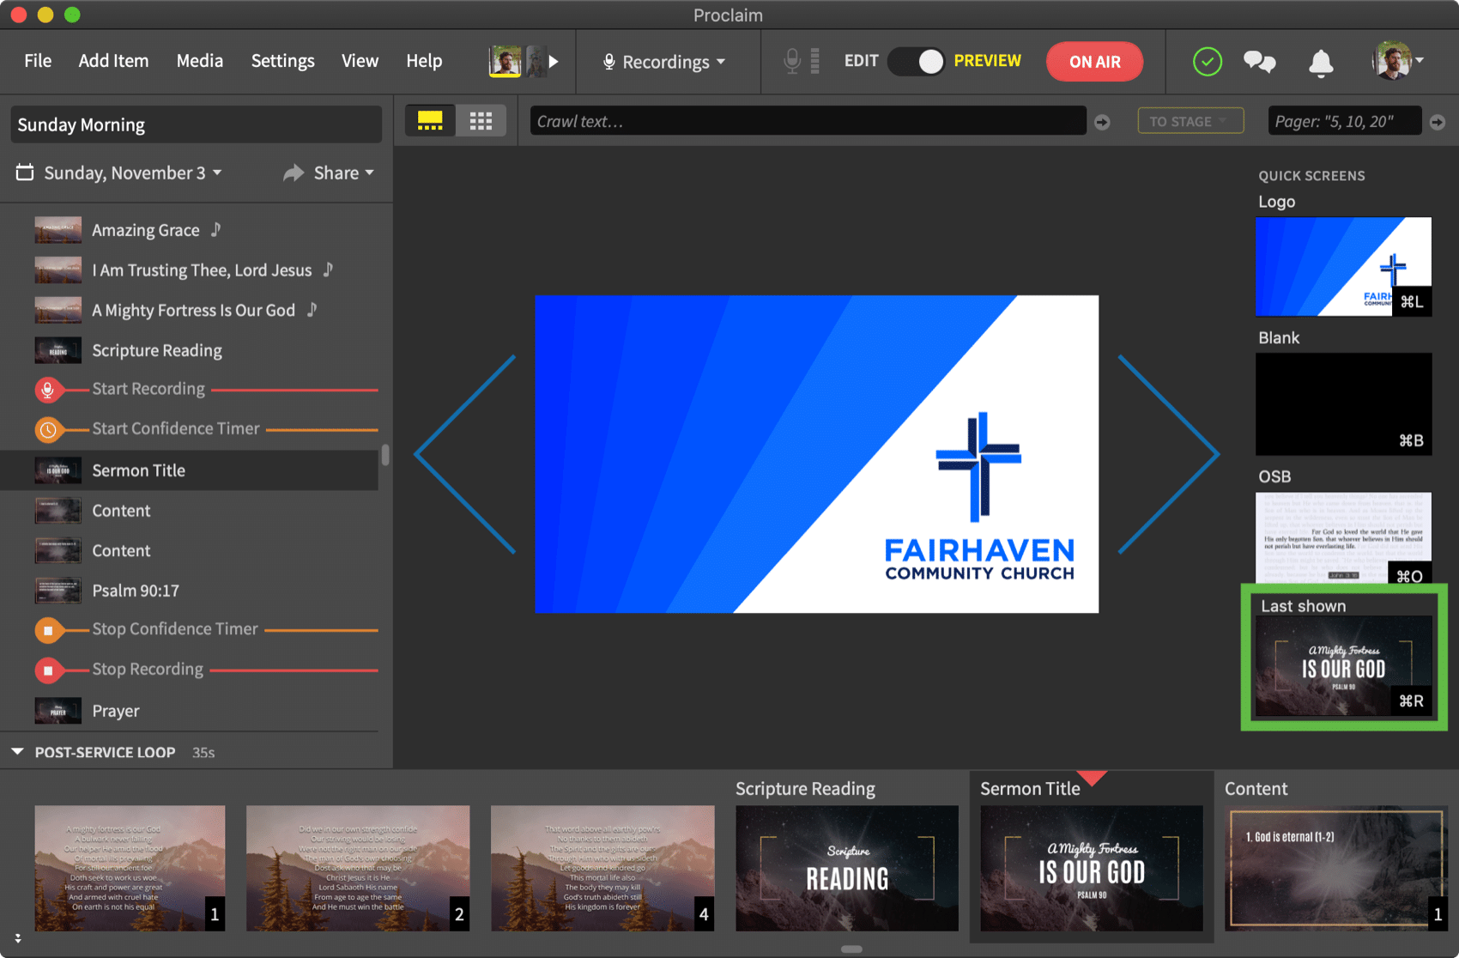Viewport: 1459px width, 958px height.
Task: Open the Share dropdown
Action: click(x=330, y=173)
